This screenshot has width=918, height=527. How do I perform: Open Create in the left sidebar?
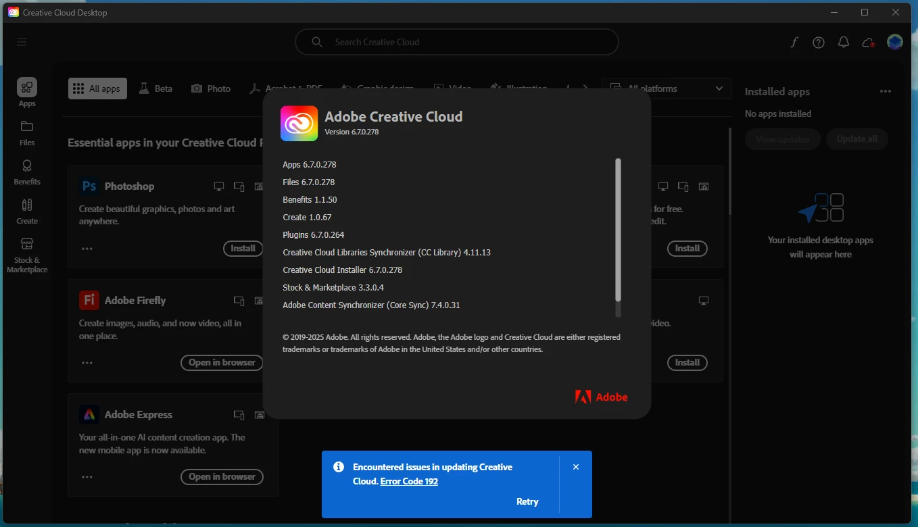[27, 211]
